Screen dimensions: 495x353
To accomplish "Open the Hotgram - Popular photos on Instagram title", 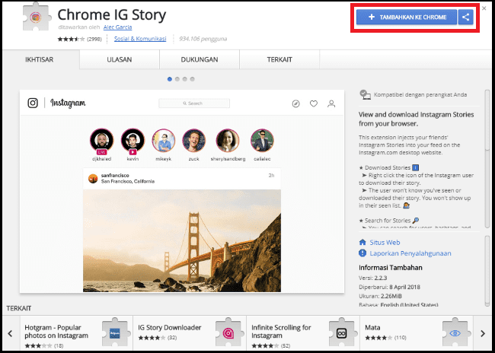I will coord(56,332).
